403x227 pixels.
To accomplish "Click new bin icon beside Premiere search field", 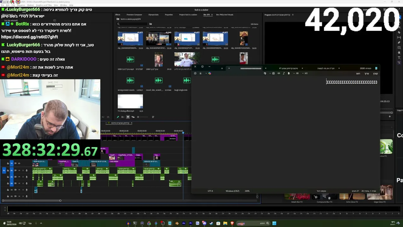I will pos(150,24).
